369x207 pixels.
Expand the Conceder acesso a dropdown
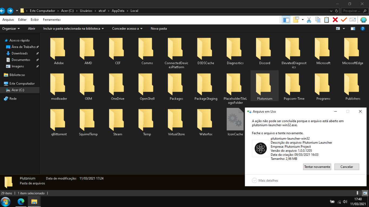[x=127, y=29]
